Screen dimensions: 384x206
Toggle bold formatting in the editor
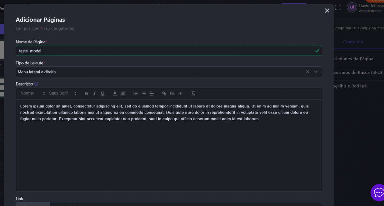click(x=86, y=93)
